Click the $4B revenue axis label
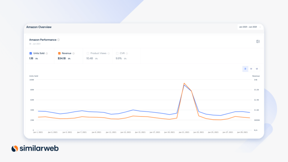The height and width of the screenshot is (162, 288). [256, 80]
